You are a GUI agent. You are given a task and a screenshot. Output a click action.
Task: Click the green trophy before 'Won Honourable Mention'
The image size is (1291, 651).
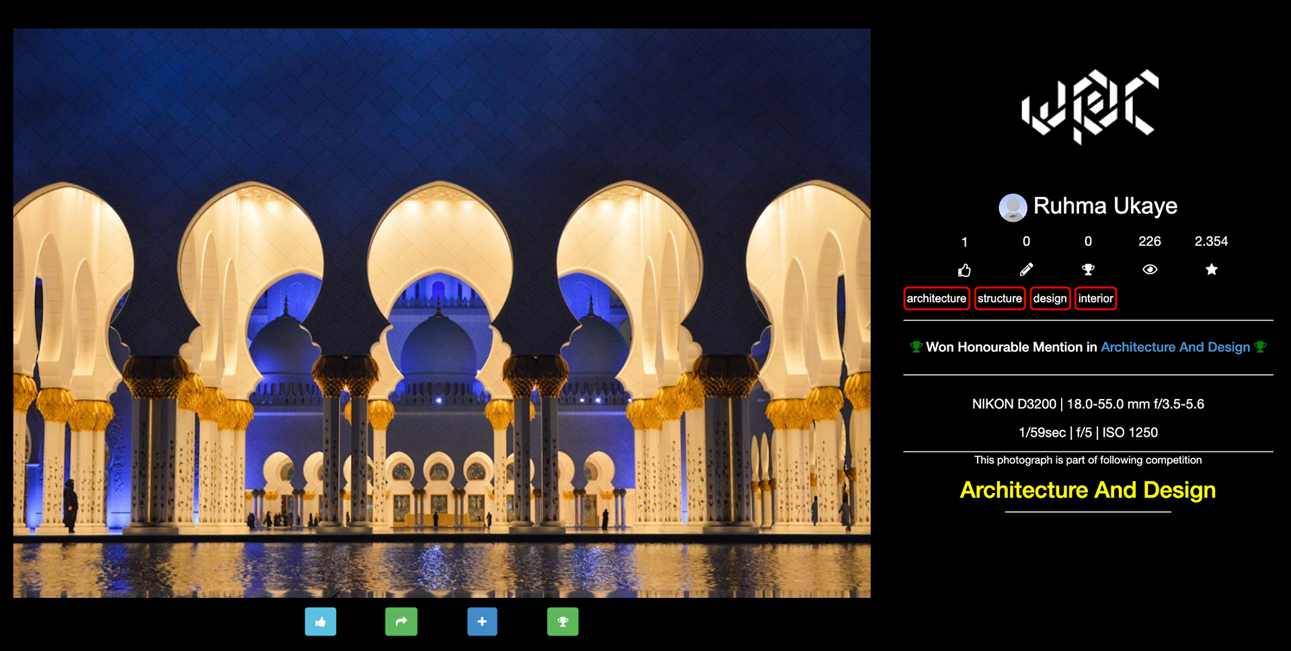[x=916, y=347]
